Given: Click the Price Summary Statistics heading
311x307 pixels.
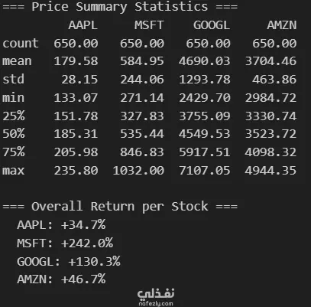Looking at the screenshot, I should 120,7.
